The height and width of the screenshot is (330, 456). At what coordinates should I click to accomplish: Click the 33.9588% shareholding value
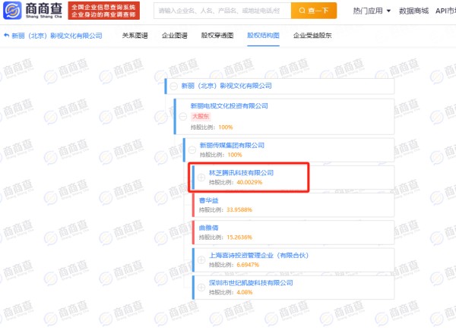(239, 210)
